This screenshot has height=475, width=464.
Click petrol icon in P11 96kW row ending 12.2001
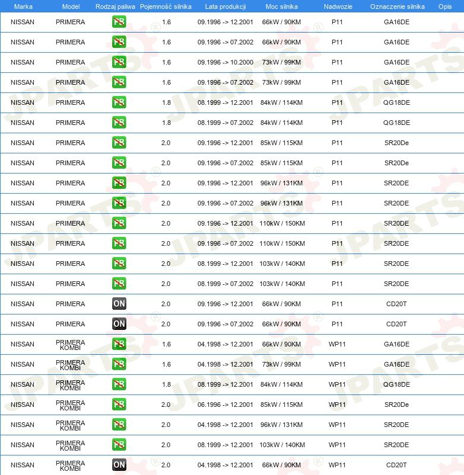119,183
